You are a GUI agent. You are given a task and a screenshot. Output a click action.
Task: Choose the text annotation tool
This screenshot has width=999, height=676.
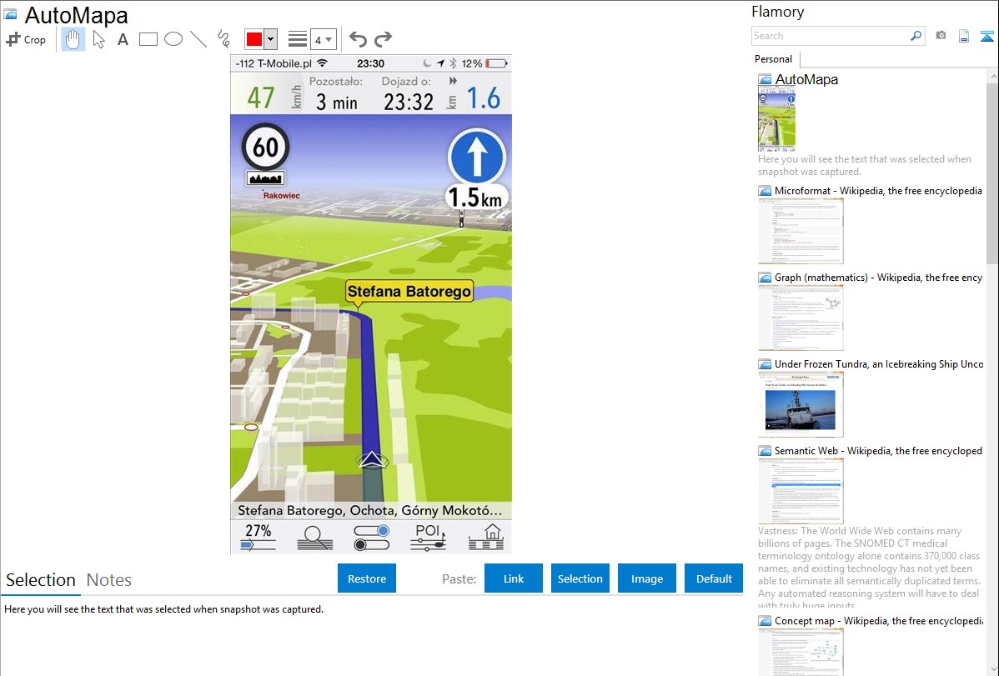pos(123,39)
